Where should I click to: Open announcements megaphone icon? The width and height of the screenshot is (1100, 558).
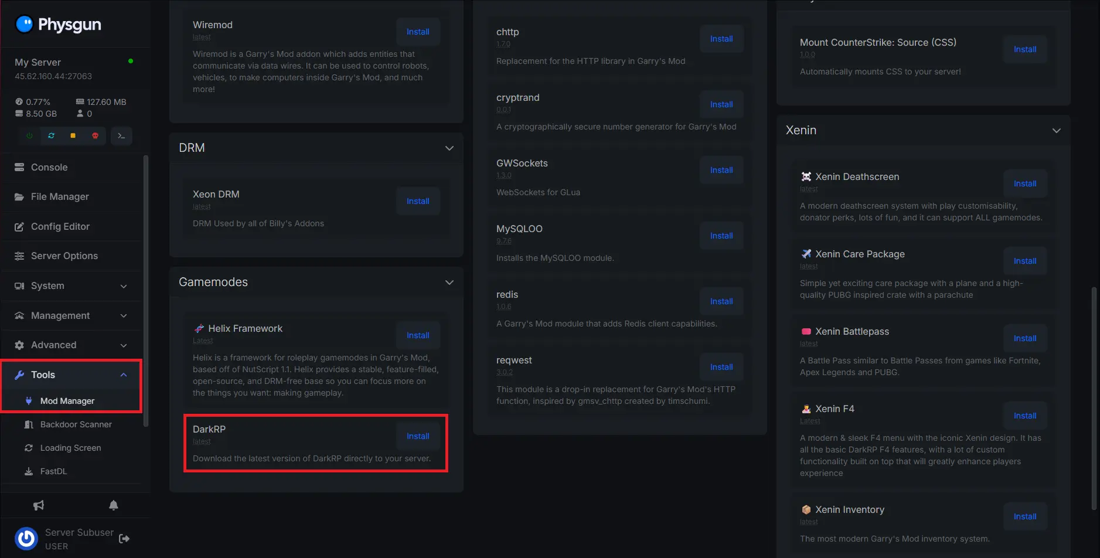pyautogui.click(x=39, y=505)
